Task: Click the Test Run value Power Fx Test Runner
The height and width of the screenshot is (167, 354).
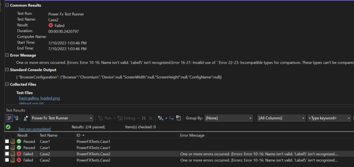Action: pos(66,14)
